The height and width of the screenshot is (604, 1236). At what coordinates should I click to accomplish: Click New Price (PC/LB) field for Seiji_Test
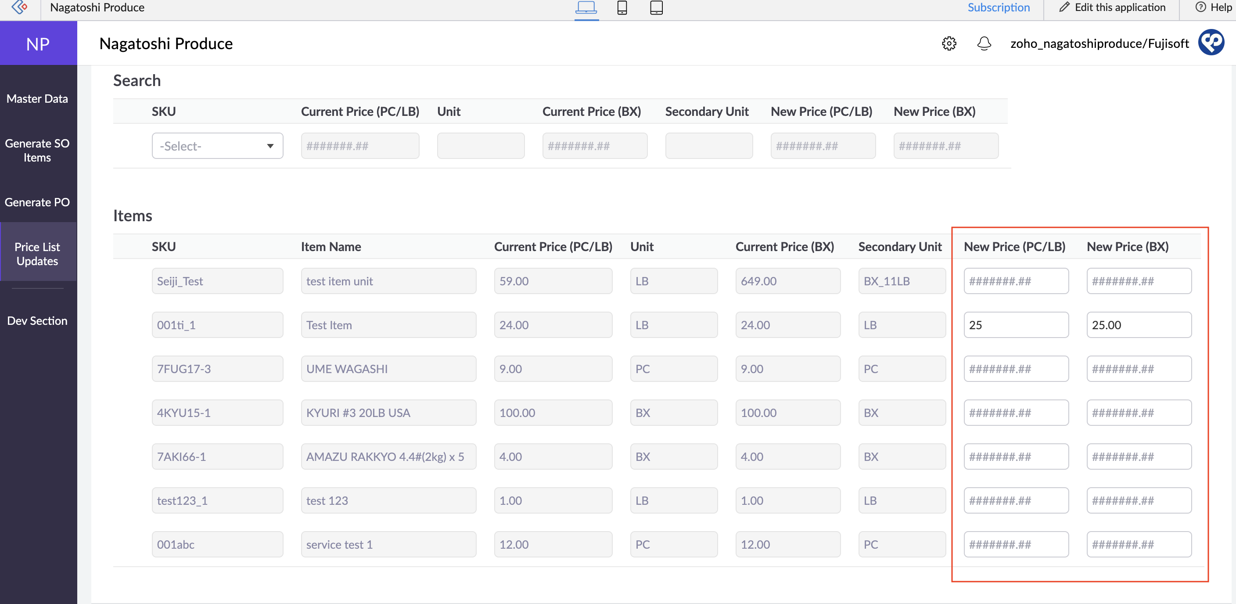coord(1016,281)
